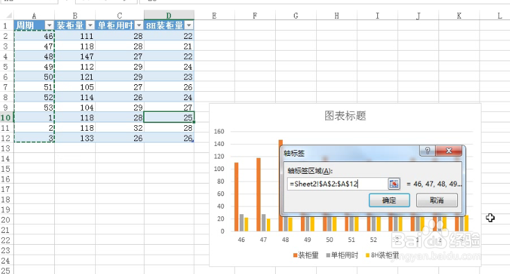Click cell A9 containing 53
This screenshot has height=274, width=510.
tap(34, 107)
